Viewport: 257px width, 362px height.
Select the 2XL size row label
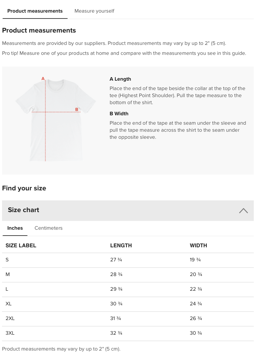point(10,319)
